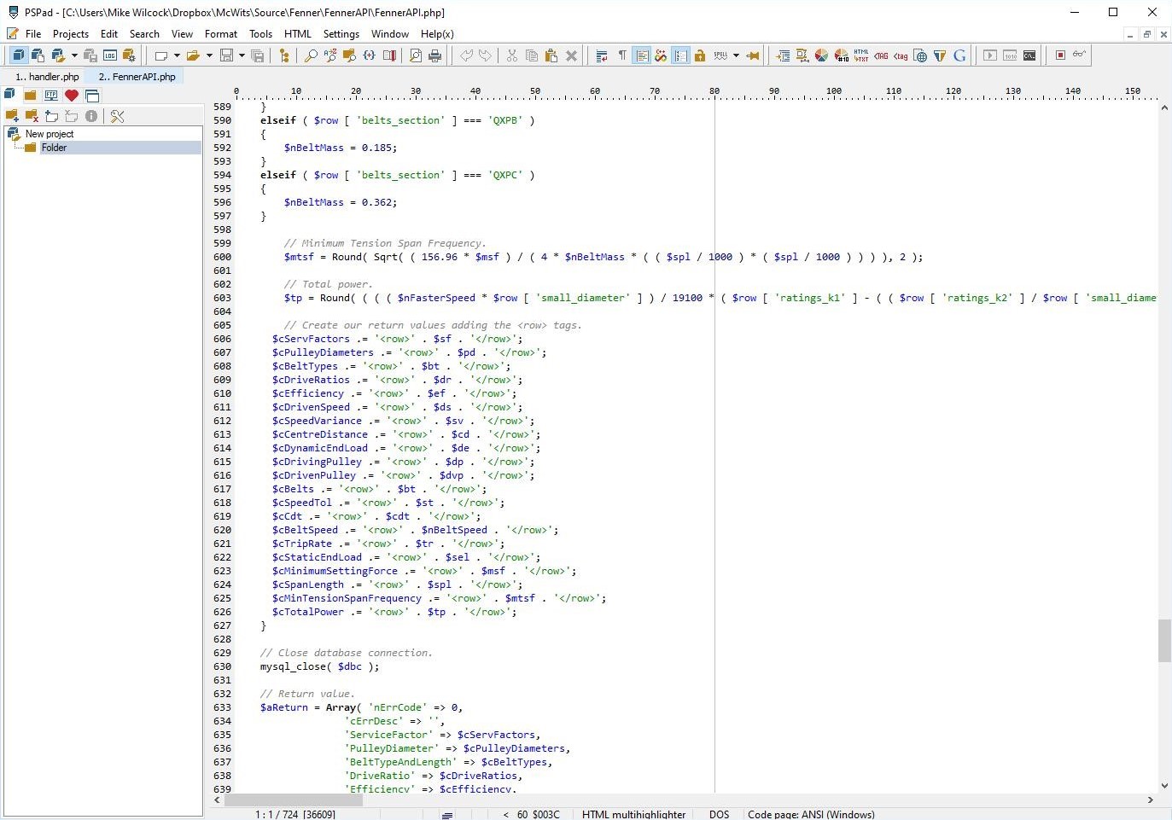This screenshot has height=820, width=1172.
Task: Click the Print toolbar icon
Action: tap(435, 55)
